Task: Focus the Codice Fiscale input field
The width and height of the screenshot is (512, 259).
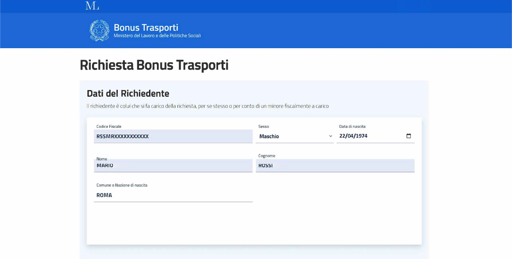Action: (x=173, y=136)
